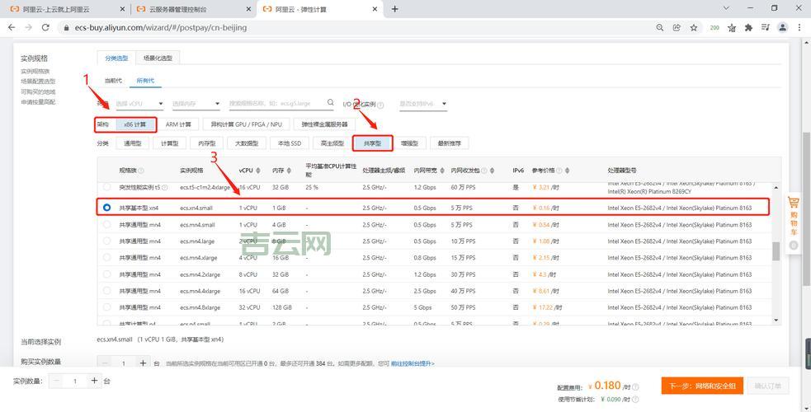Select ARM 计算 architecture
Viewport: 811px width, 412px height.
click(x=178, y=124)
